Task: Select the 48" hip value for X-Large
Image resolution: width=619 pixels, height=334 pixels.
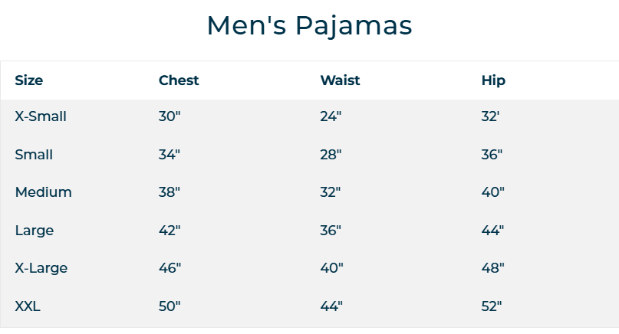Action: pyautogui.click(x=492, y=268)
